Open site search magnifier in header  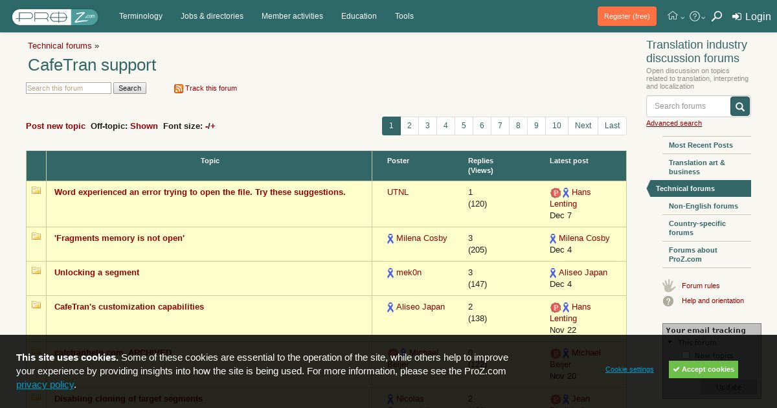[x=716, y=16]
